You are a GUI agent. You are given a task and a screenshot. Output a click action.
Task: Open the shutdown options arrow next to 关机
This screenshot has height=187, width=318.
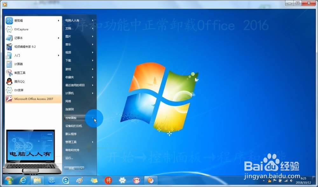[x=82, y=169]
